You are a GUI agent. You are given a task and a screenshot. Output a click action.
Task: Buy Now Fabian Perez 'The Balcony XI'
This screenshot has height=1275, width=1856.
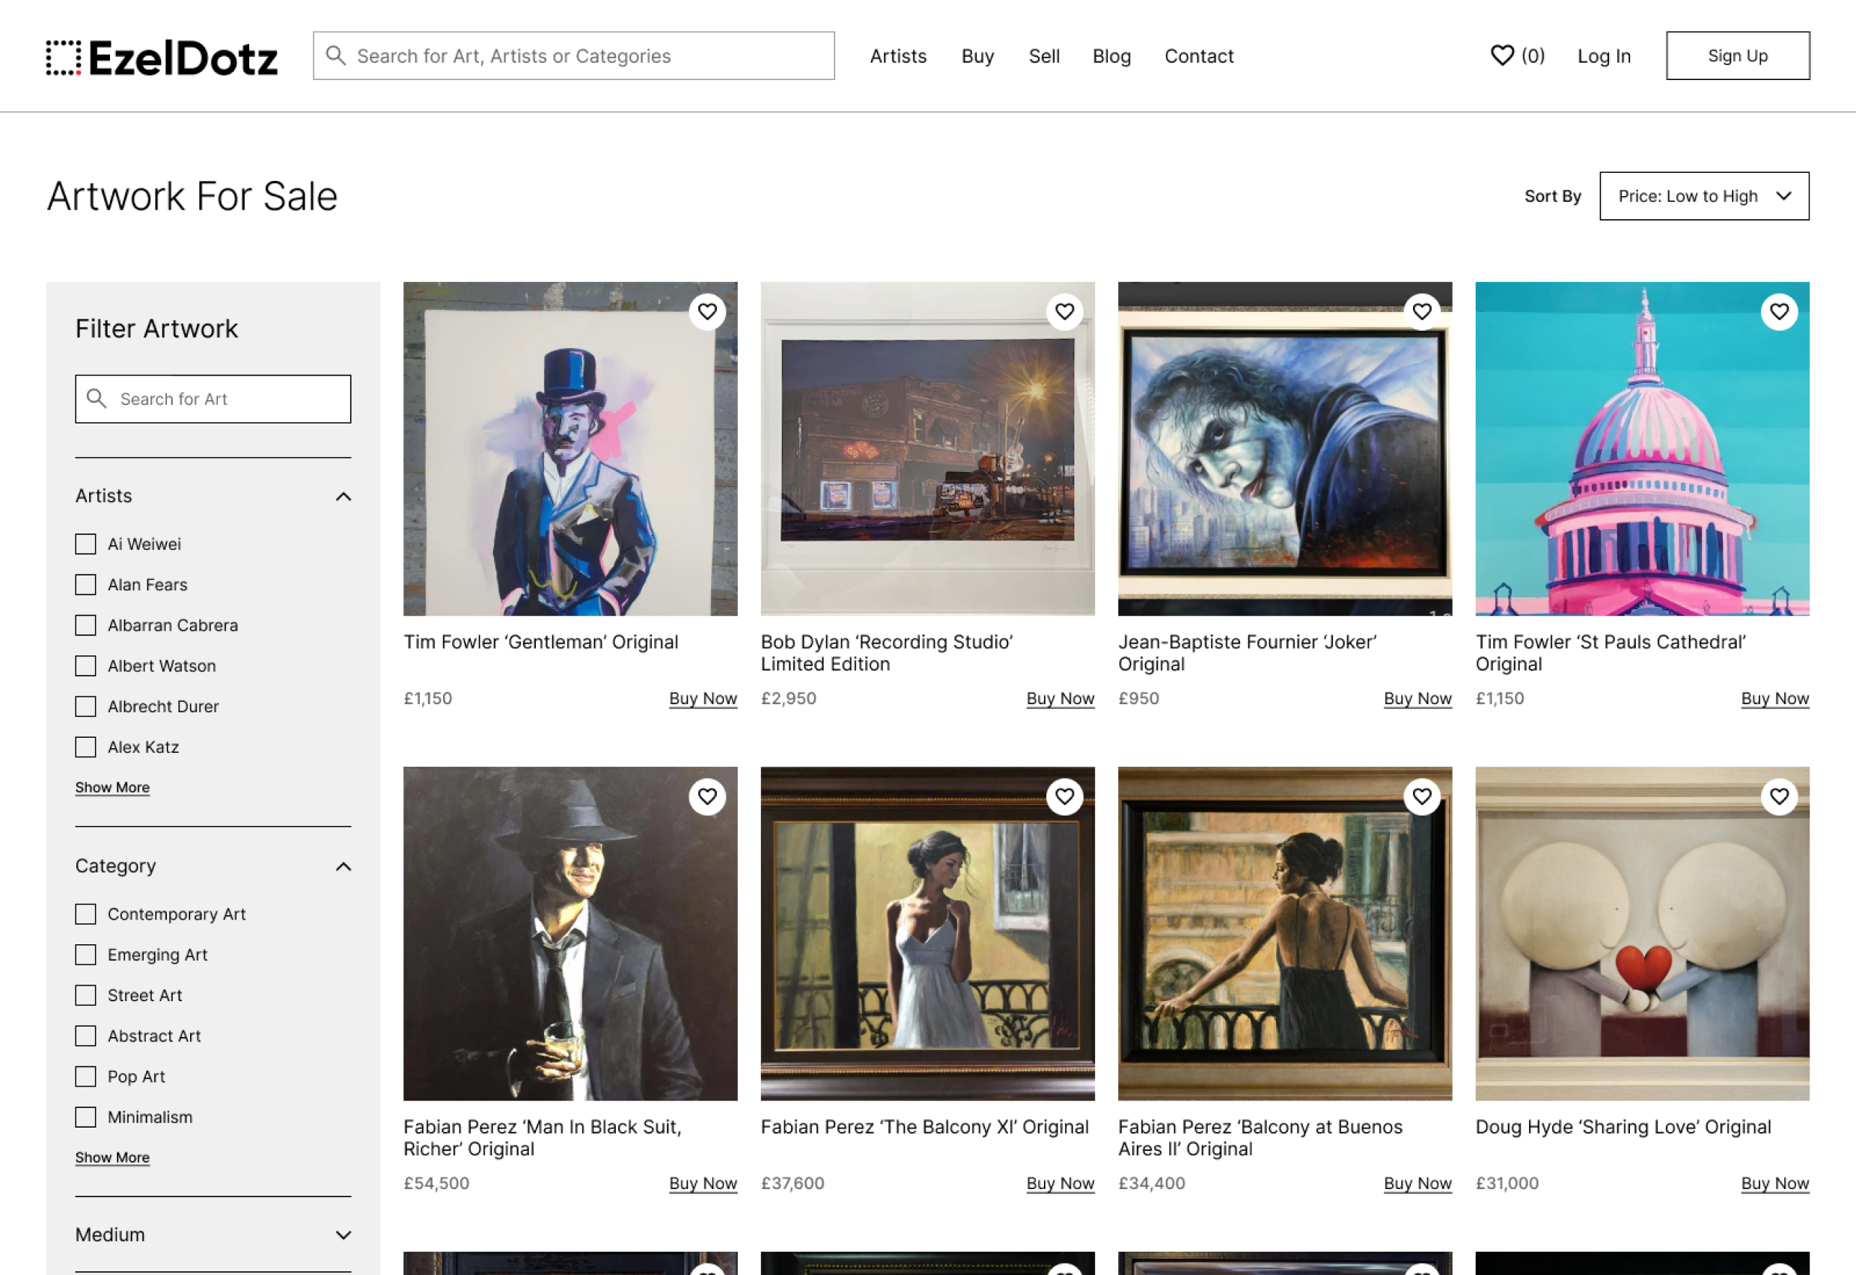click(x=1060, y=1183)
